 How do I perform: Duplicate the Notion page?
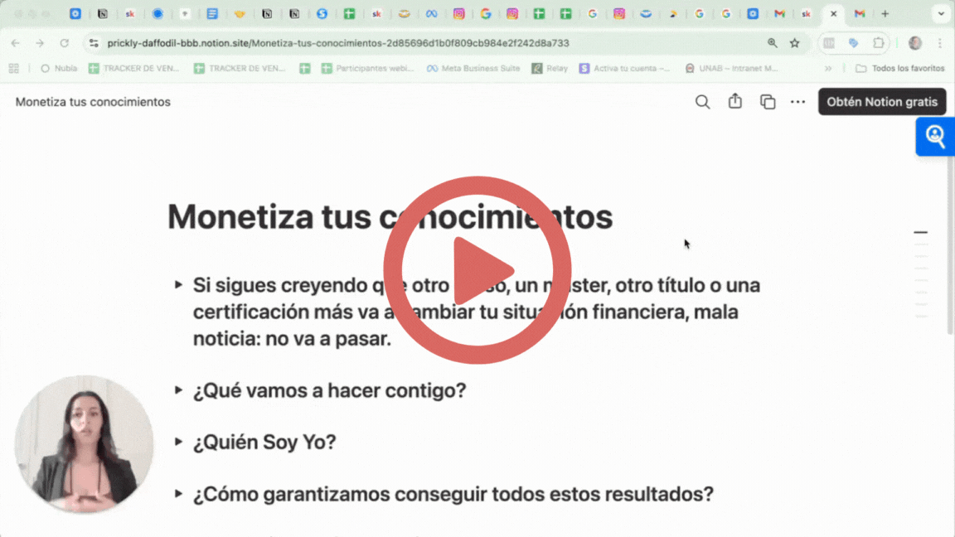tap(768, 102)
